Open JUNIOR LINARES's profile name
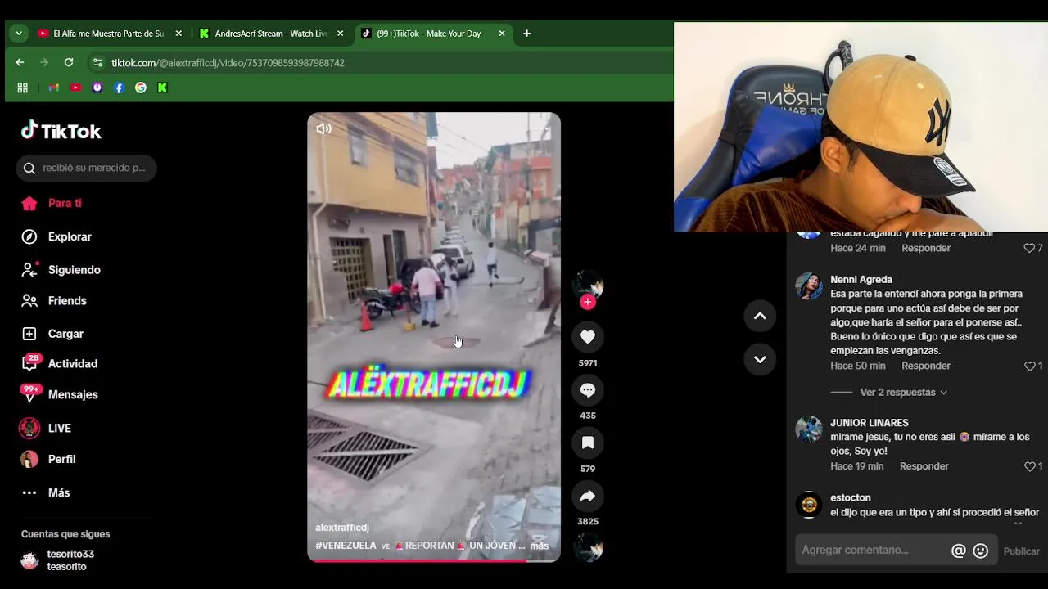 point(870,423)
